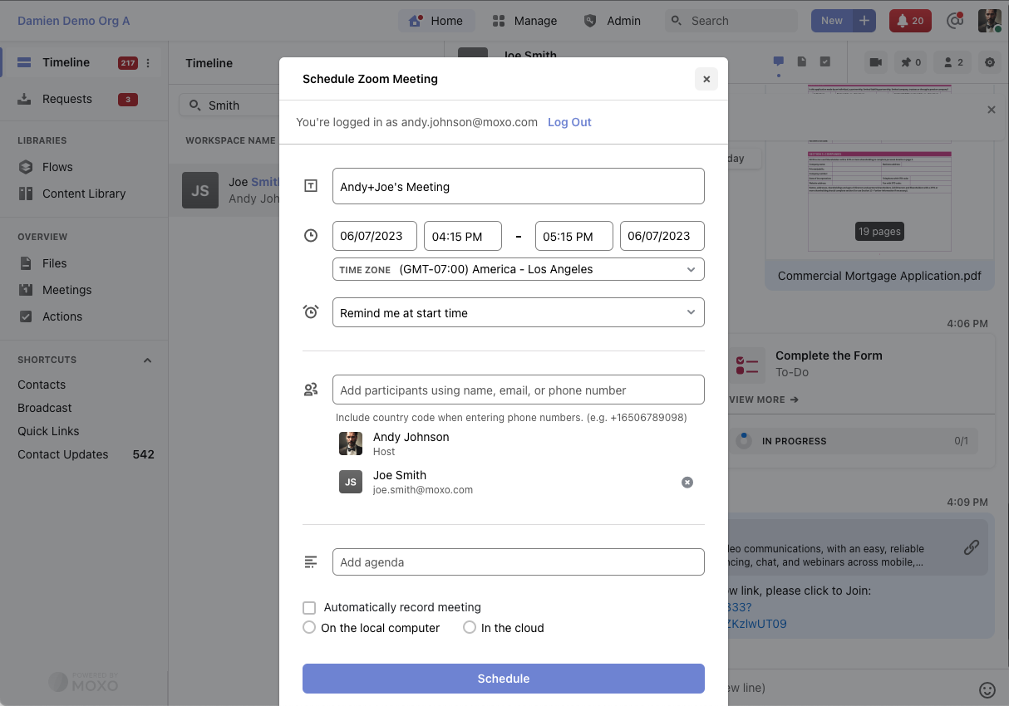Open Quick Links shortcut
The image size is (1009, 706).
tap(48, 431)
